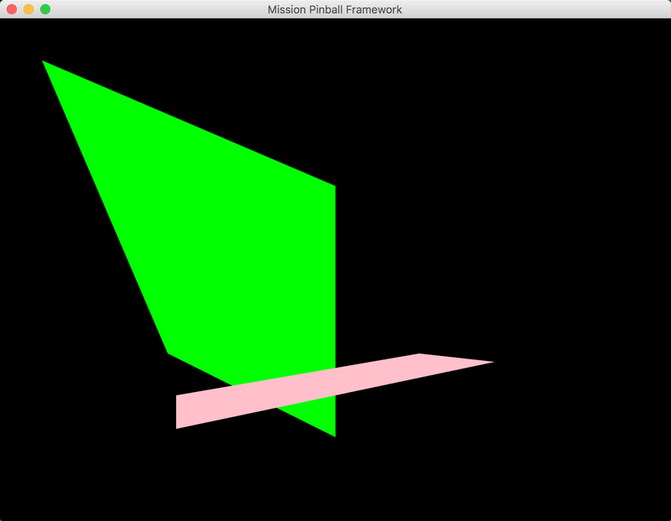
Task: Minimize the window with the yellow button
Action: 29,9
